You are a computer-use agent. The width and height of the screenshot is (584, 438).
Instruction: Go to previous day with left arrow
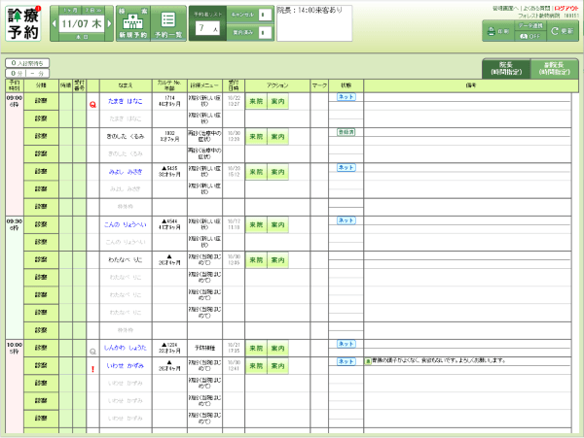55,23
